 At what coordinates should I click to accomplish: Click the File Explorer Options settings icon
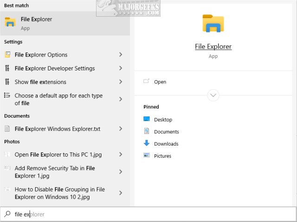pyautogui.click(x=7, y=55)
